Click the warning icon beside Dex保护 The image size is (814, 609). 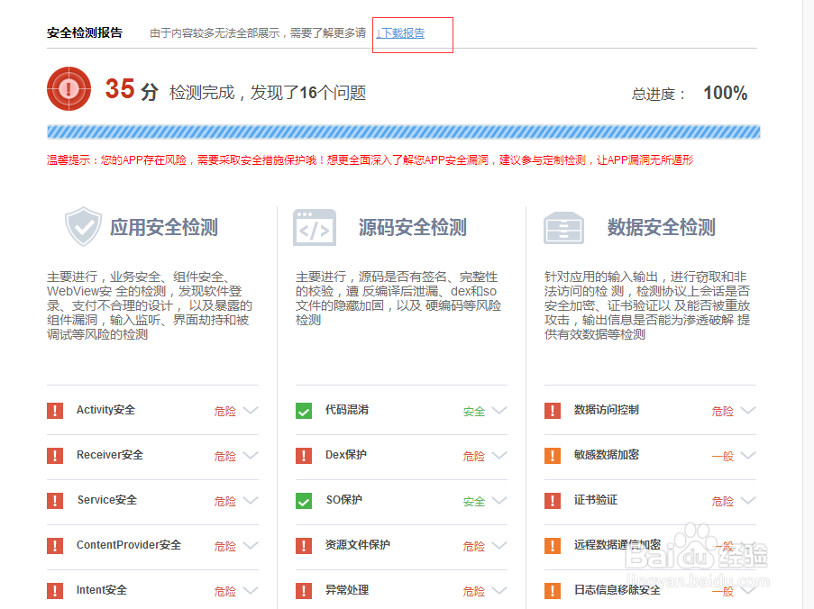point(303,455)
